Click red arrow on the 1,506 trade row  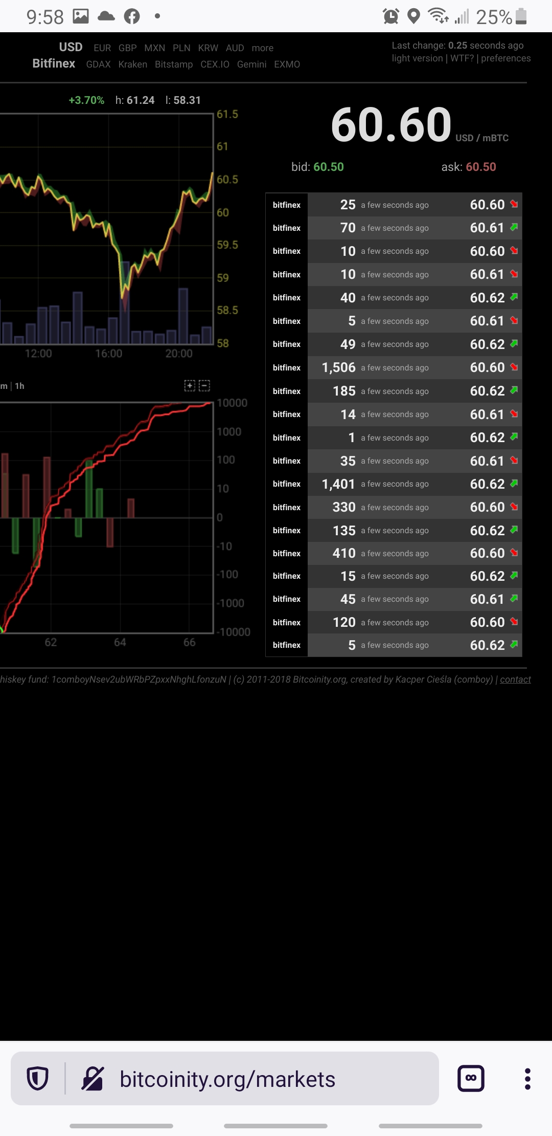[514, 367]
